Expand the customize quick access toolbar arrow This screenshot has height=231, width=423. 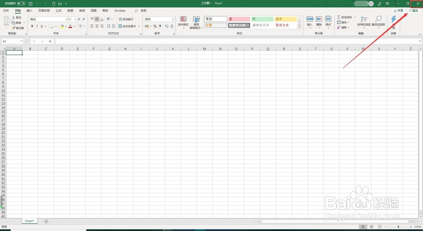(66, 3)
